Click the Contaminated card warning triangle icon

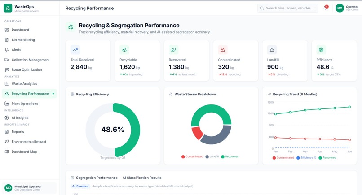(223, 50)
